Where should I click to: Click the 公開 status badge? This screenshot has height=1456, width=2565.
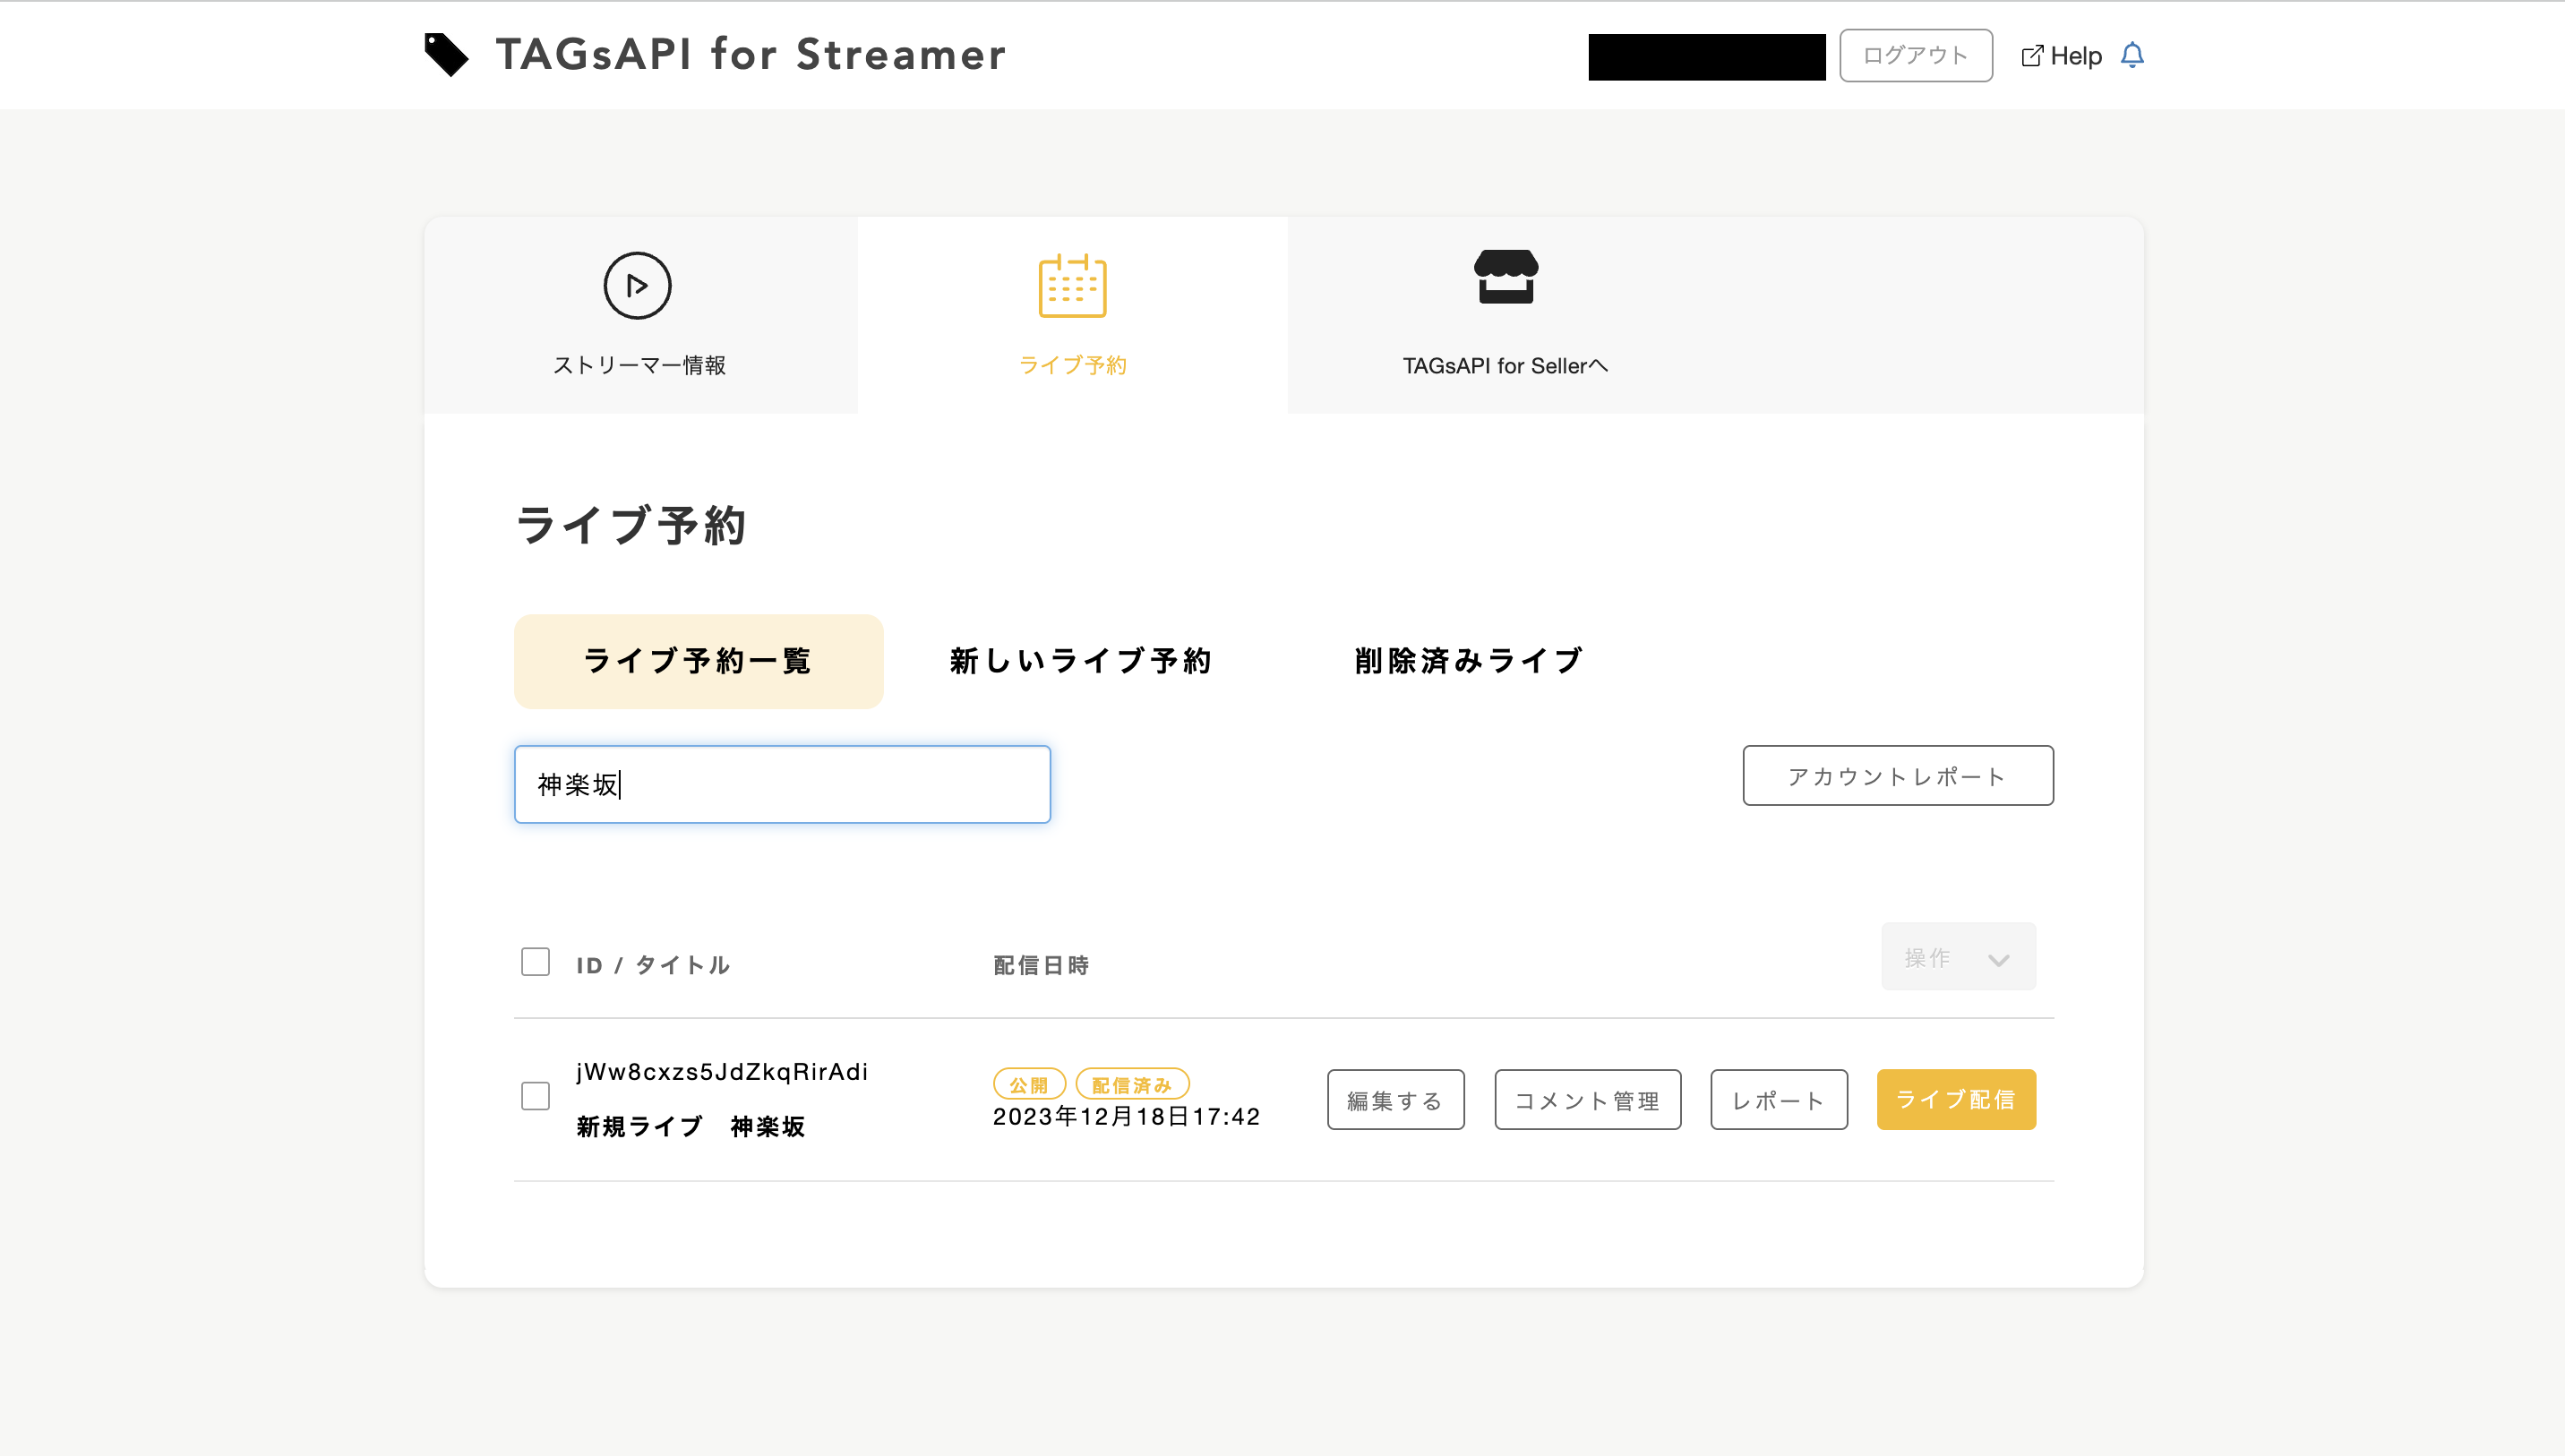pos(1028,1084)
